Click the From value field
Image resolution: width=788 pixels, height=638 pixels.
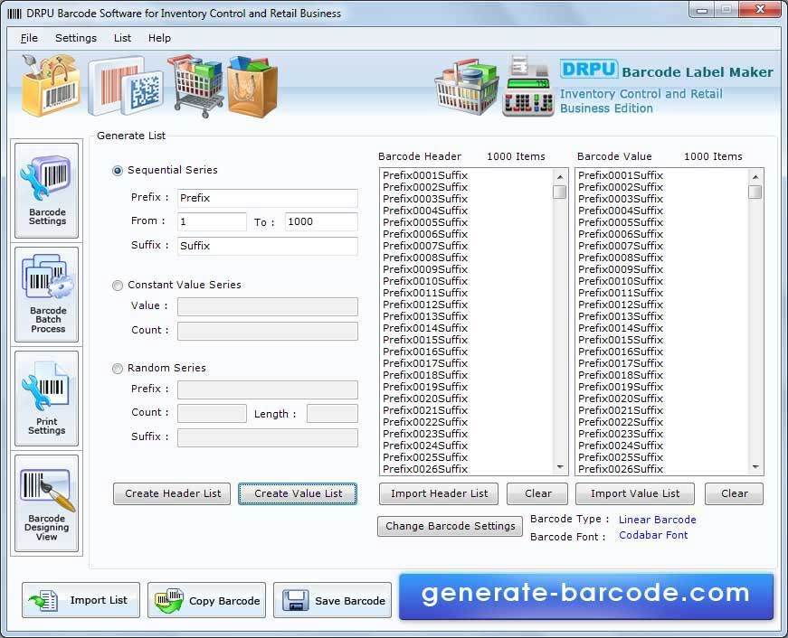point(212,221)
